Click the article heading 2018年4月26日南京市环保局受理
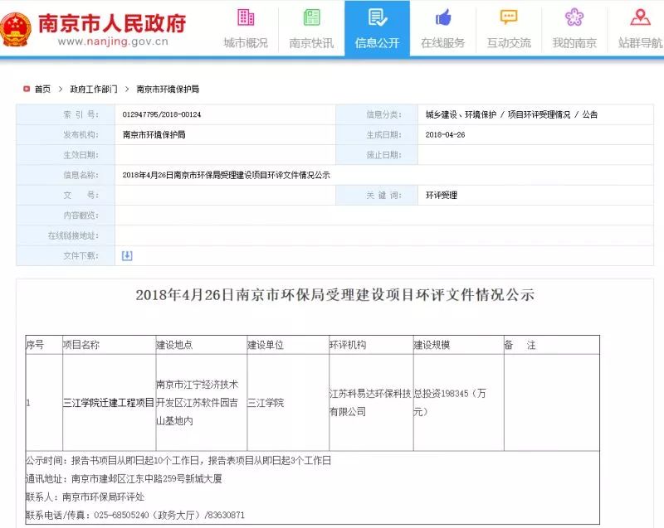The height and width of the screenshot is (528, 664). (335, 294)
